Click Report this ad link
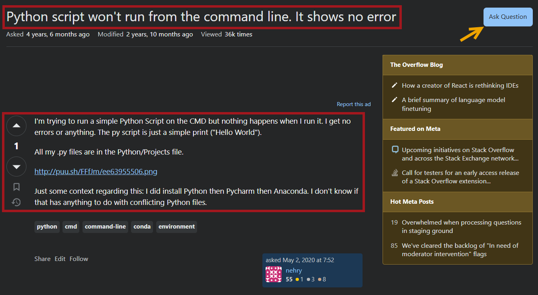The height and width of the screenshot is (295, 538). tap(353, 104)
